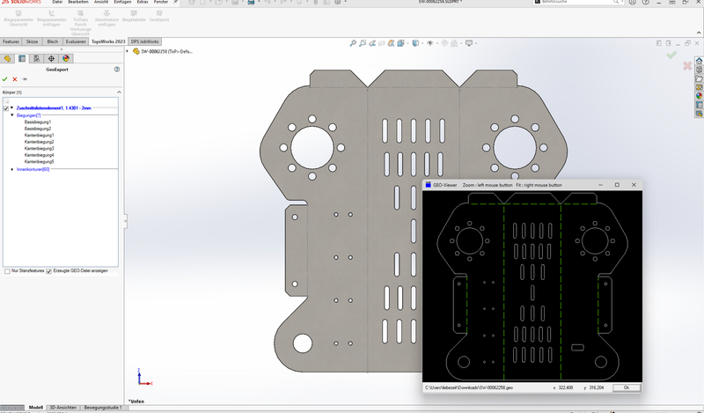Open Custom Properties icon in task pane

(x=699, y=105)
